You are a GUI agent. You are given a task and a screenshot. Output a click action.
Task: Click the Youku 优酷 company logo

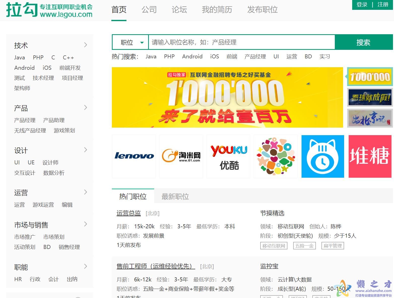click(x=228, y=156)
